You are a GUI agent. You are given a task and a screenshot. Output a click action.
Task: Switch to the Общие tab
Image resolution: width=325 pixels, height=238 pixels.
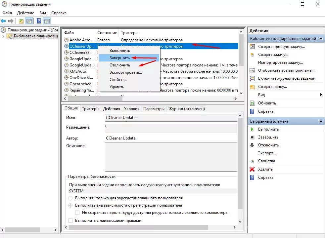[x=71, y=108]
